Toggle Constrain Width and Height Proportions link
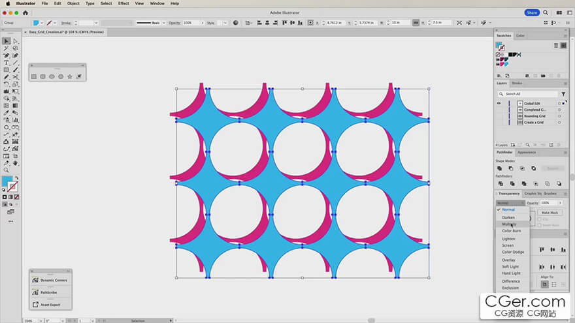 [x=416, y=23]
